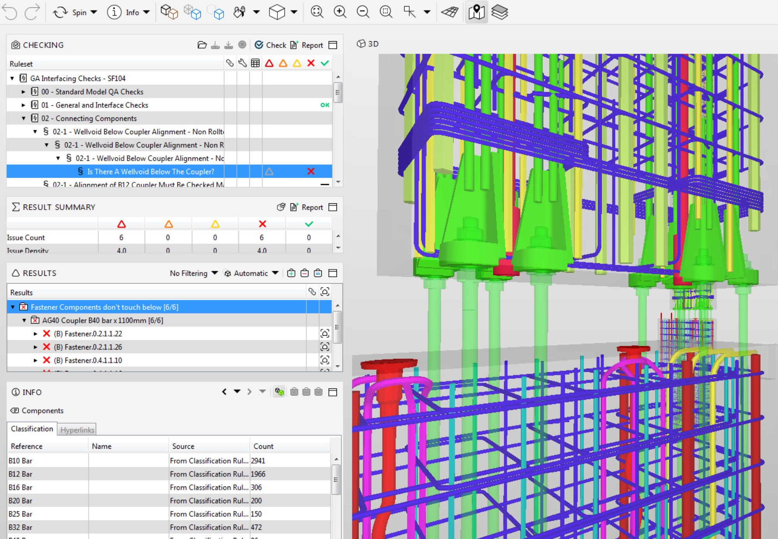This screenshot has width=778, height=539.
Task: Click the Check button in Checking panel
Action: point(270,45)
